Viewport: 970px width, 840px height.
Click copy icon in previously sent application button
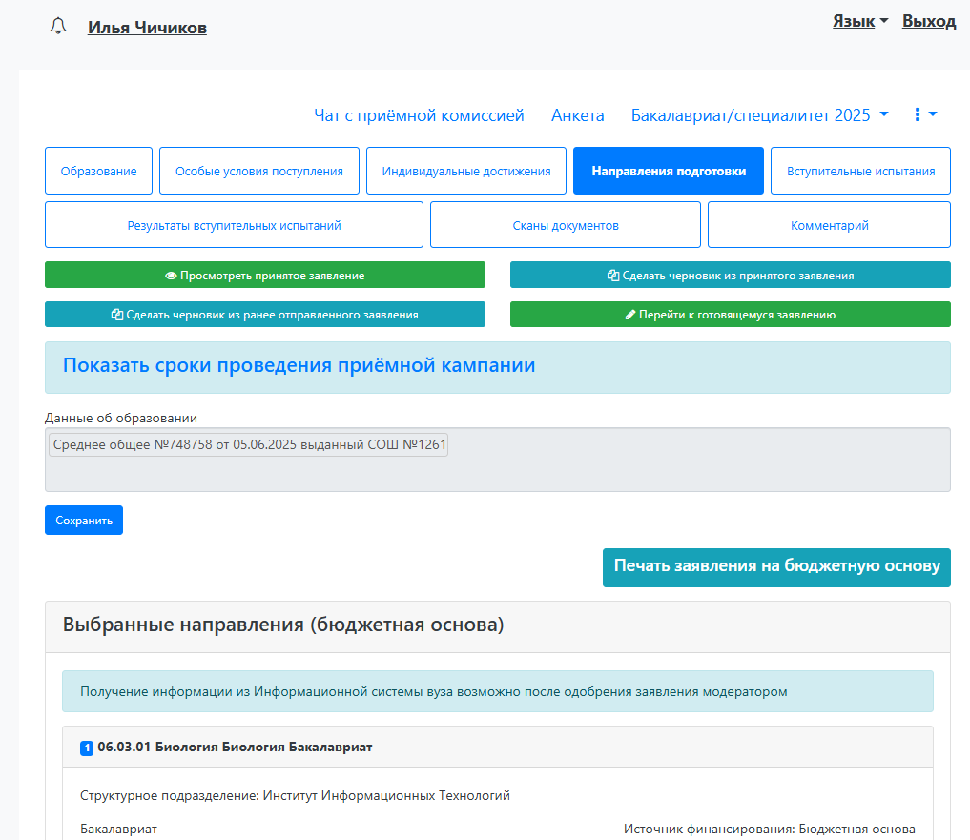tap(117, 315)
